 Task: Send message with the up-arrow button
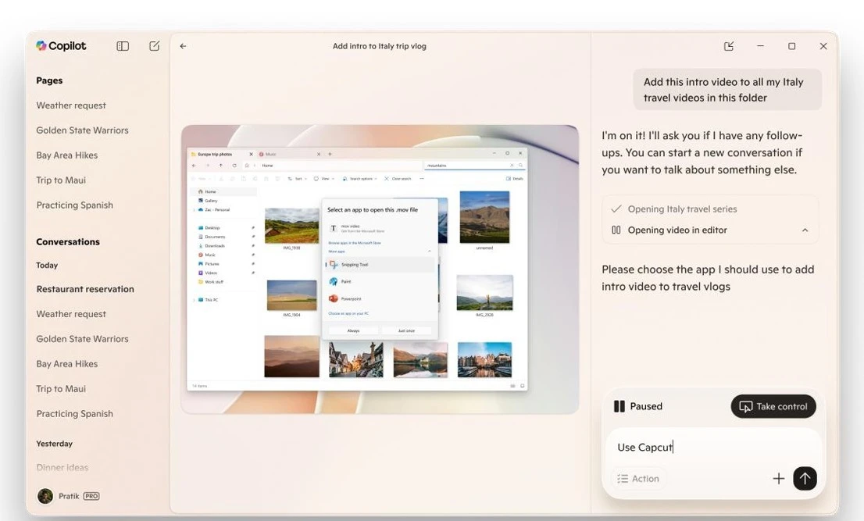click(805, 479)
